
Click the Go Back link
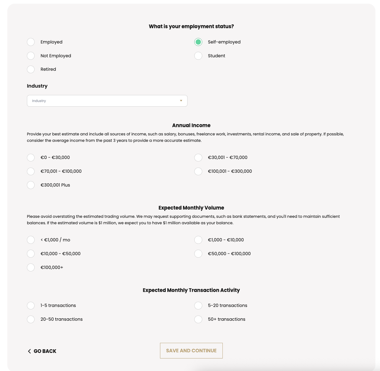(42, 351)
